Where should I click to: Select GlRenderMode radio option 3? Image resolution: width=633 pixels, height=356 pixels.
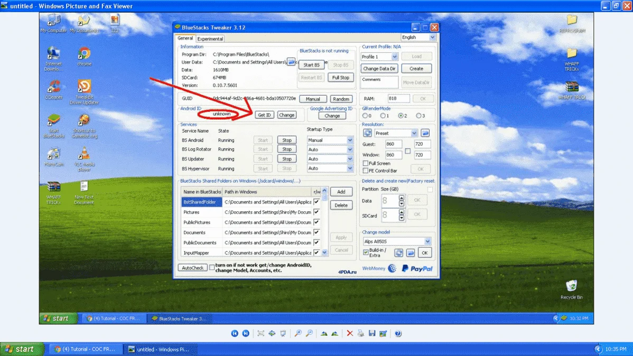(x=418, y=116)
